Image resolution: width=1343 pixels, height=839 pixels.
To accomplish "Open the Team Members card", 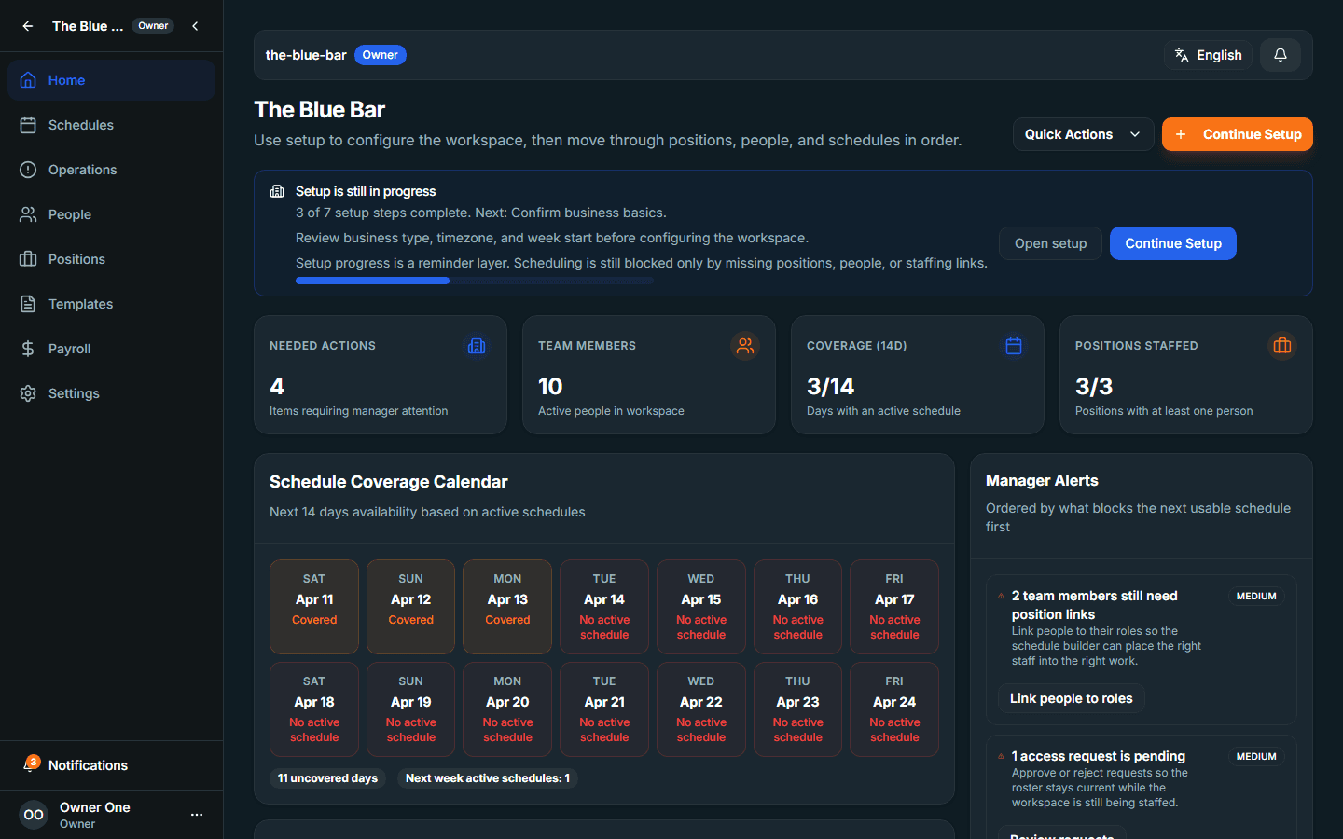I will tap(649, 375).
